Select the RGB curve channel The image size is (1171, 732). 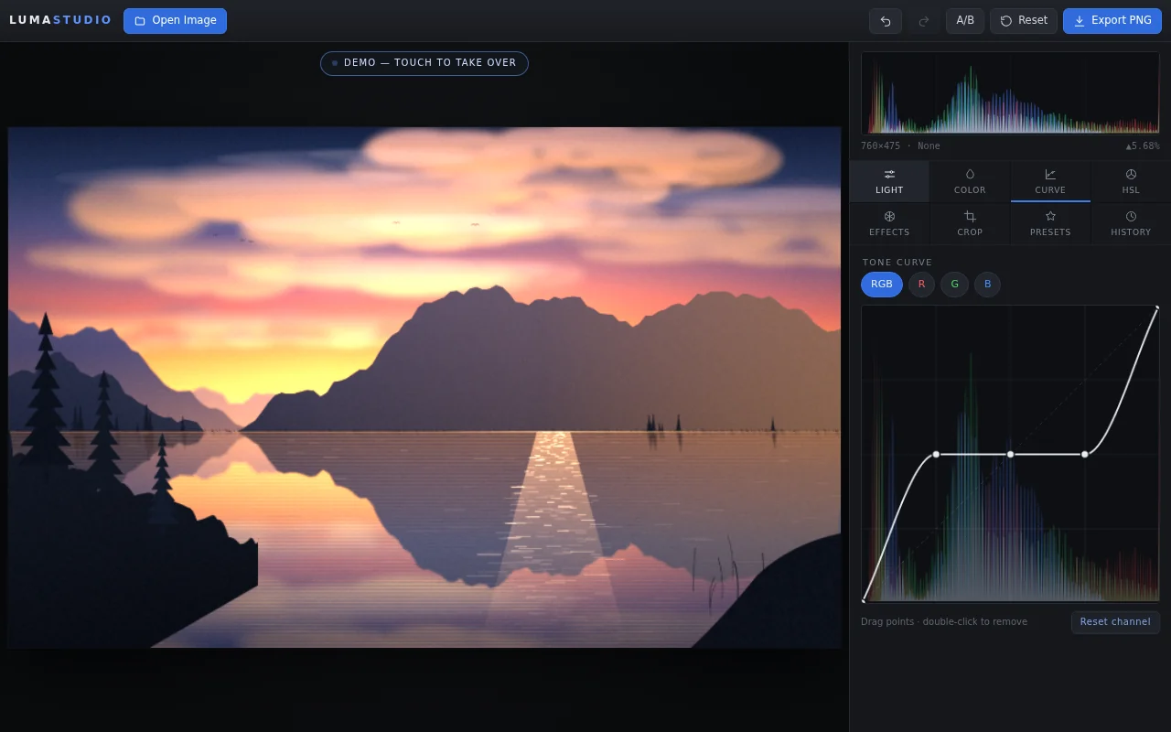pyautogui.click(x=882, y=285)
